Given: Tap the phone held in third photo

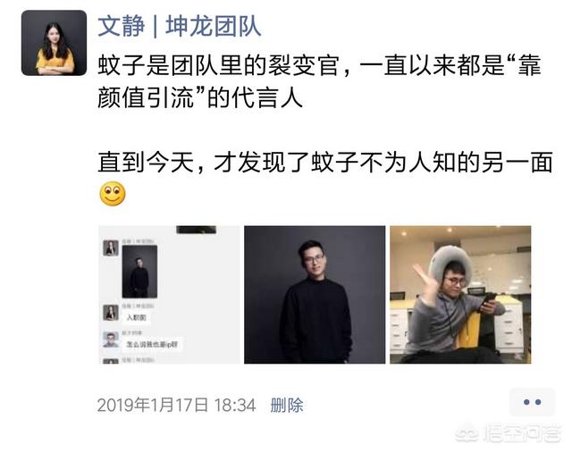Looking at the screenshot, I should [488, 301].
